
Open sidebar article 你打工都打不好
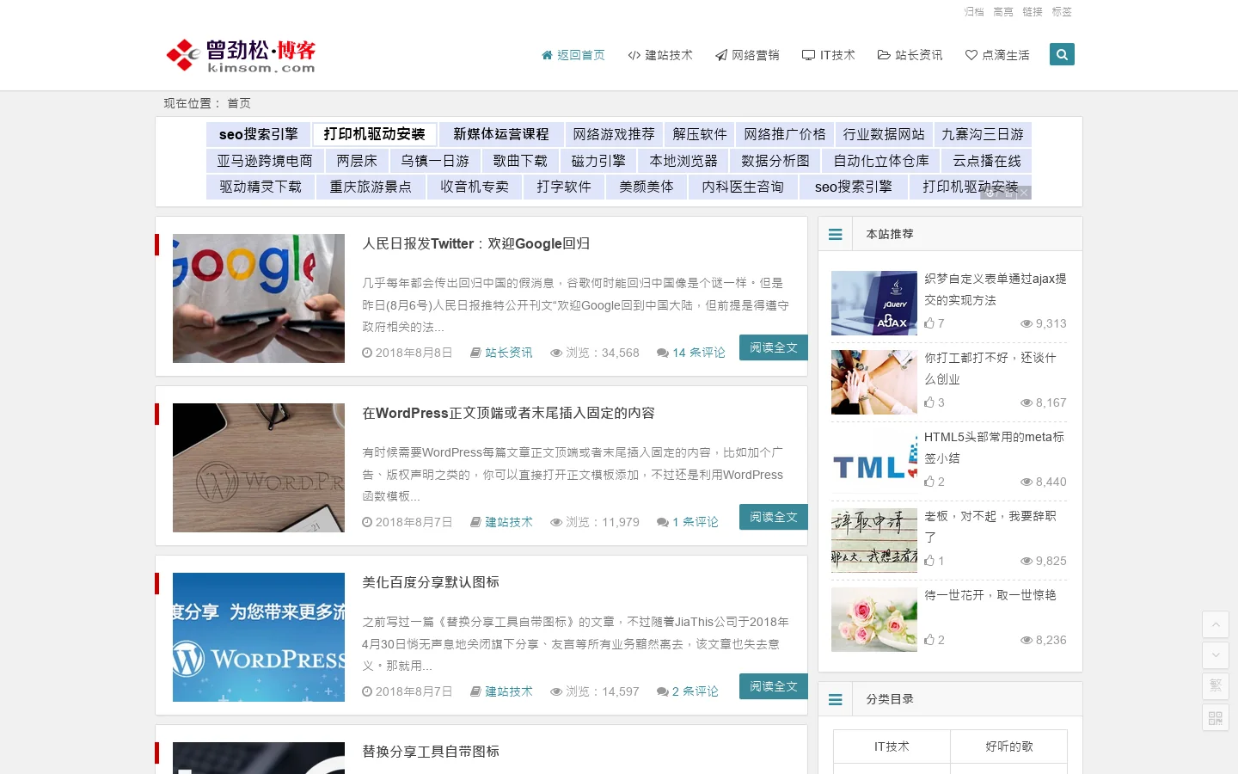pos(990,368)
